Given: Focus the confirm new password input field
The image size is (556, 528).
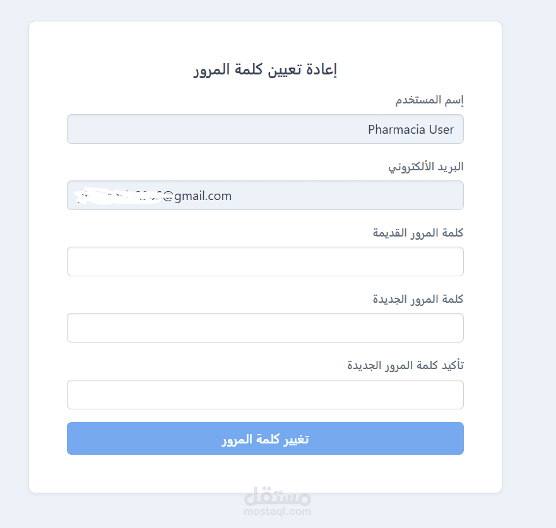Looking at the screenshot, I should point(265,394).
